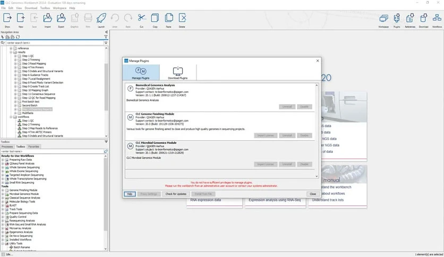Viewport: 444px width, 257px height.
Task: Click the BLAST toolbox icon
Action: [x=7, y=205]
